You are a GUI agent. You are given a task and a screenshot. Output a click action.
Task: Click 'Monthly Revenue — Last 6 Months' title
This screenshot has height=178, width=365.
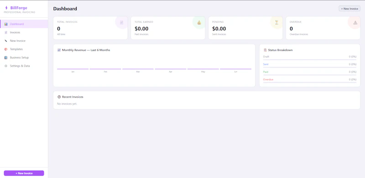coord(86,50)
